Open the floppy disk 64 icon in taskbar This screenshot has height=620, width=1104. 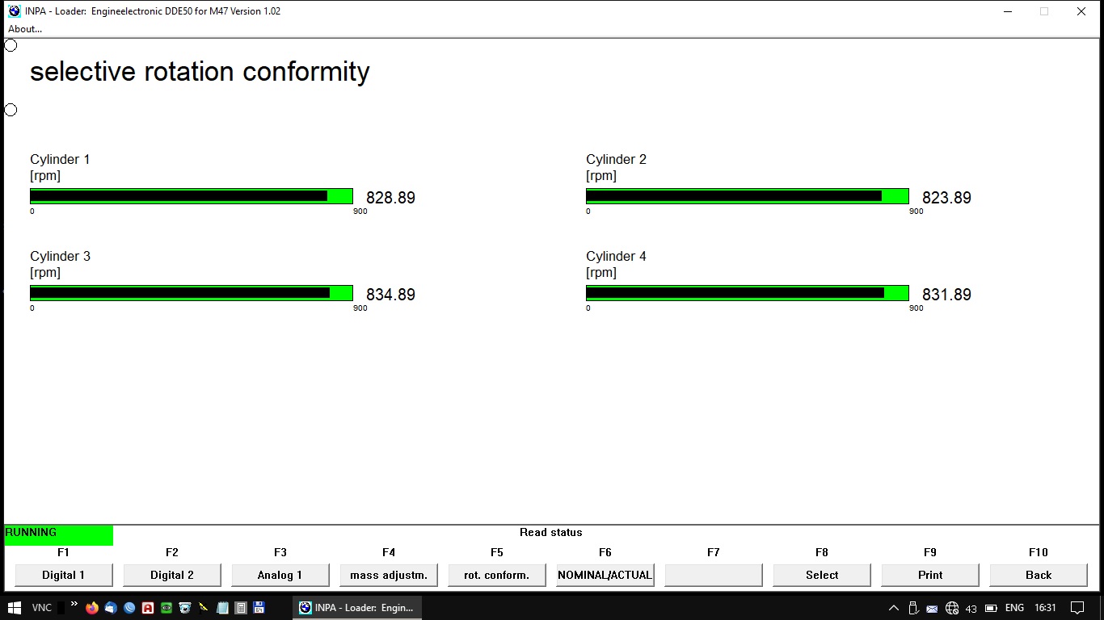point(259,608)
